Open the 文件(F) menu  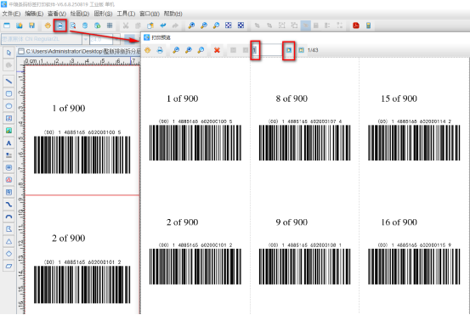pos(11,14)
